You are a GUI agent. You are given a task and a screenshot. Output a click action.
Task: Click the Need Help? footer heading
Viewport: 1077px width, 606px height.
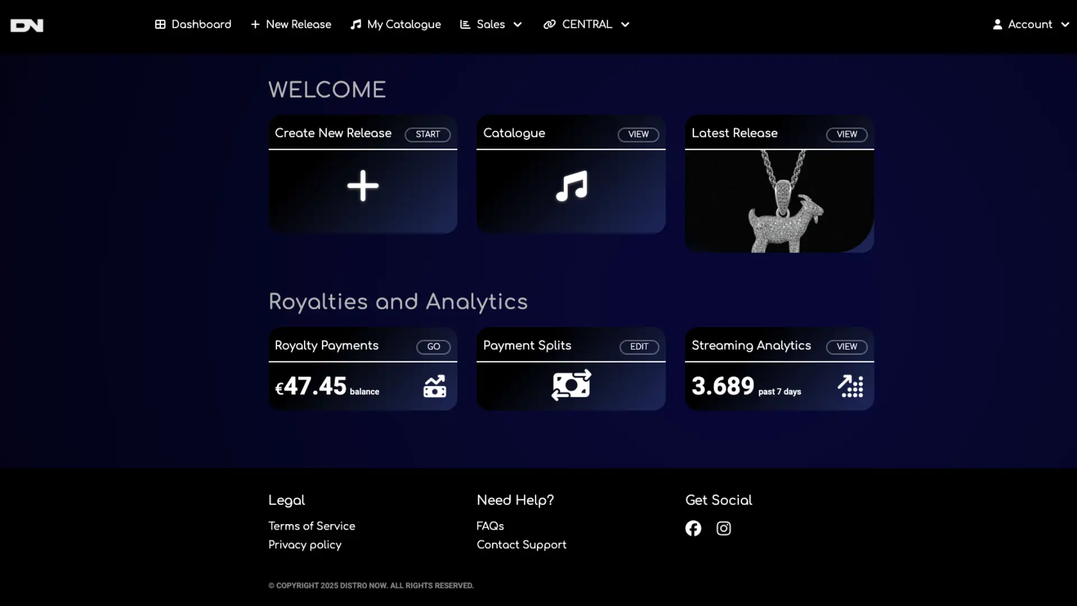tap(516, 501)
